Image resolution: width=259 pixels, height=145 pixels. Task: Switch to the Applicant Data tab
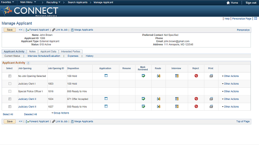[x=48, y=52]
